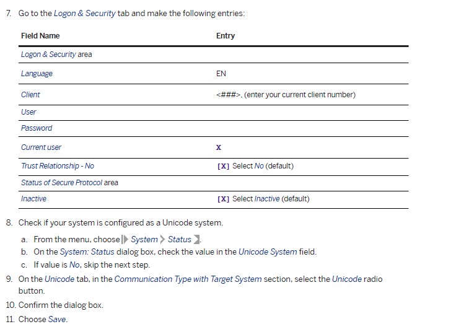451x324 pixels.
Task: Click the User field name
Action: 28,112
